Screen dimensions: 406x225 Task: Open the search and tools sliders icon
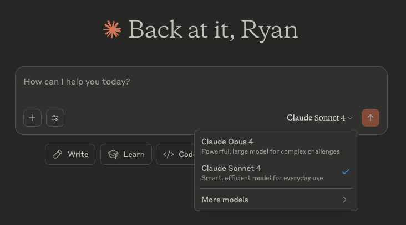pyautogui.click(x=55, y=118)
